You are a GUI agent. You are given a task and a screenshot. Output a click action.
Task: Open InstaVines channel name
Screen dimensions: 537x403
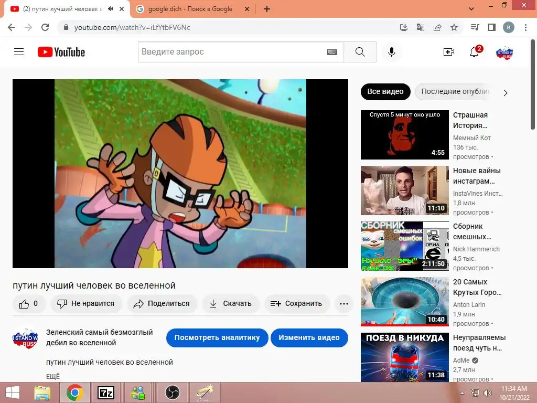click(x=478, y=193)
